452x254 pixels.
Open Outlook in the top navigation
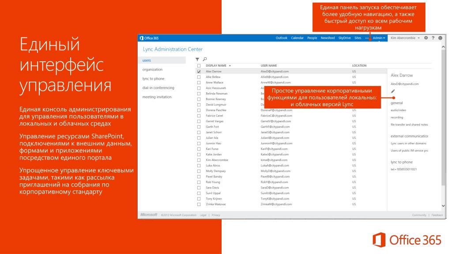[281, 38]
